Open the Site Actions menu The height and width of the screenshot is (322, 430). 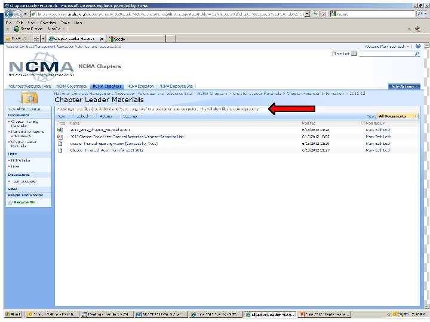404,86
